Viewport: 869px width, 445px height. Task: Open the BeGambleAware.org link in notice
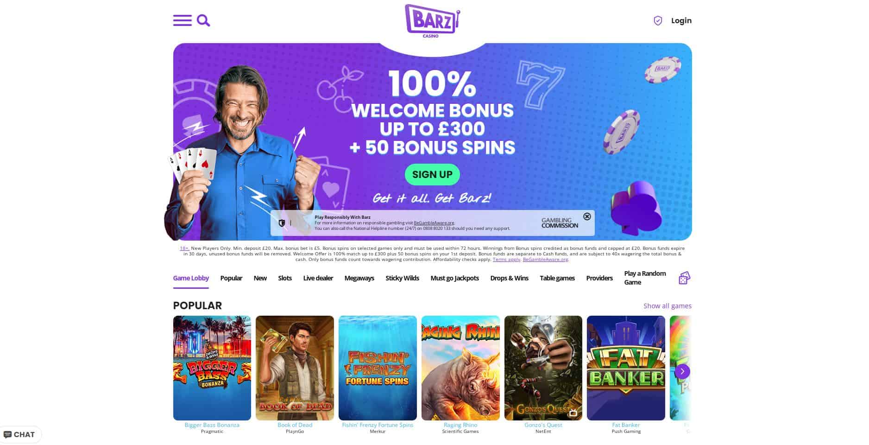(434, 223)
